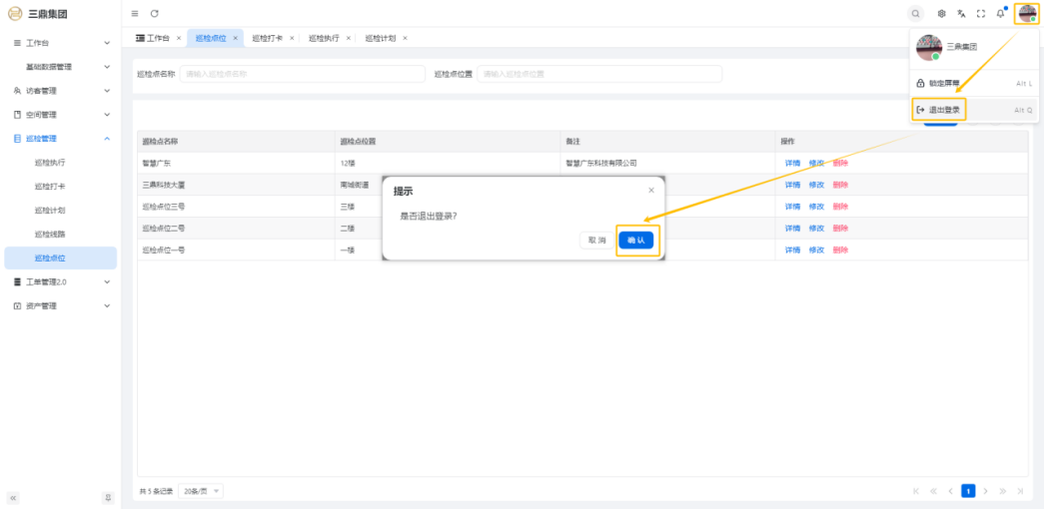Open settings via the gear icon
This screenshot has width=1044, height=509.
pyautogui.click(x=941, y=14)
